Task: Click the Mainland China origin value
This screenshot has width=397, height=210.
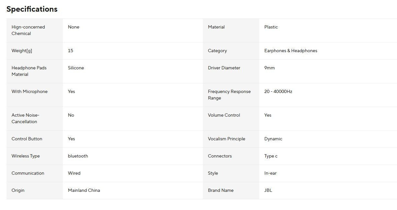Action: pyautogui.click(x=84, y=190)
